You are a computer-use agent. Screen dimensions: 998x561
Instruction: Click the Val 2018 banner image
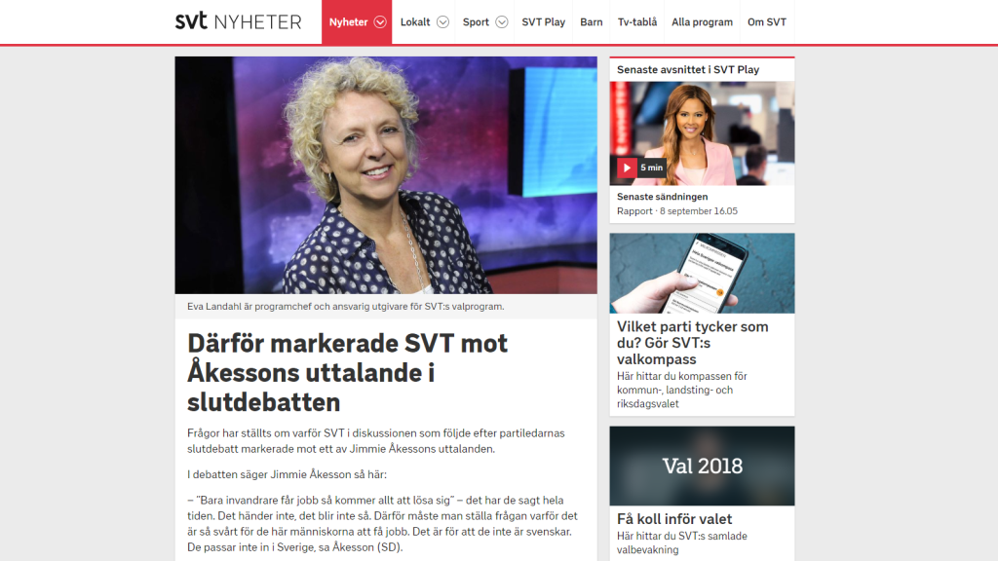tap(702, 466)
